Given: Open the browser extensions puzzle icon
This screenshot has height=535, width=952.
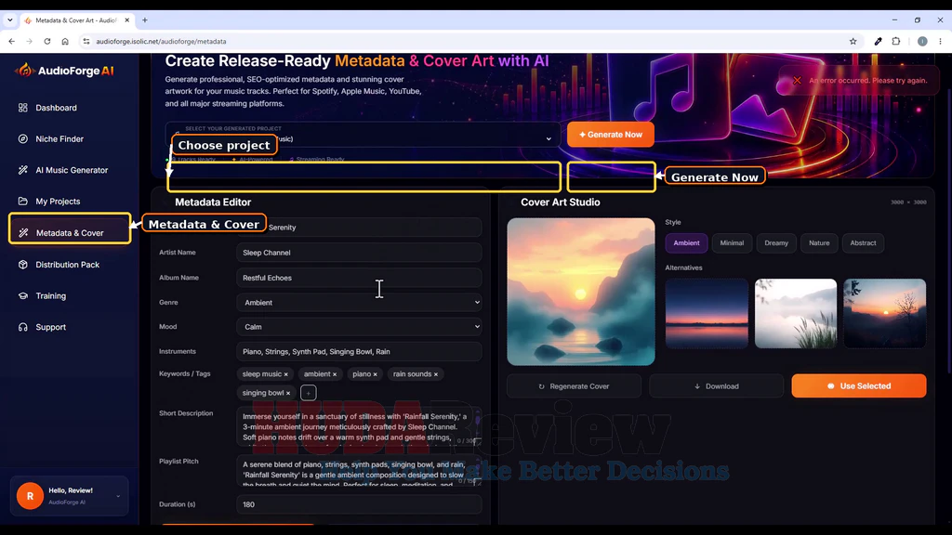Looking at the screenshot, I should click(896, 41).
